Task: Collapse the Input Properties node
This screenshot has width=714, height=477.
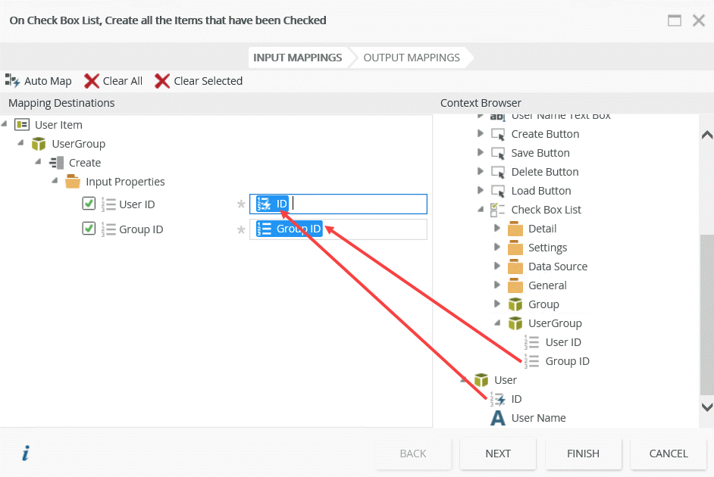Action: coord(55,181)
